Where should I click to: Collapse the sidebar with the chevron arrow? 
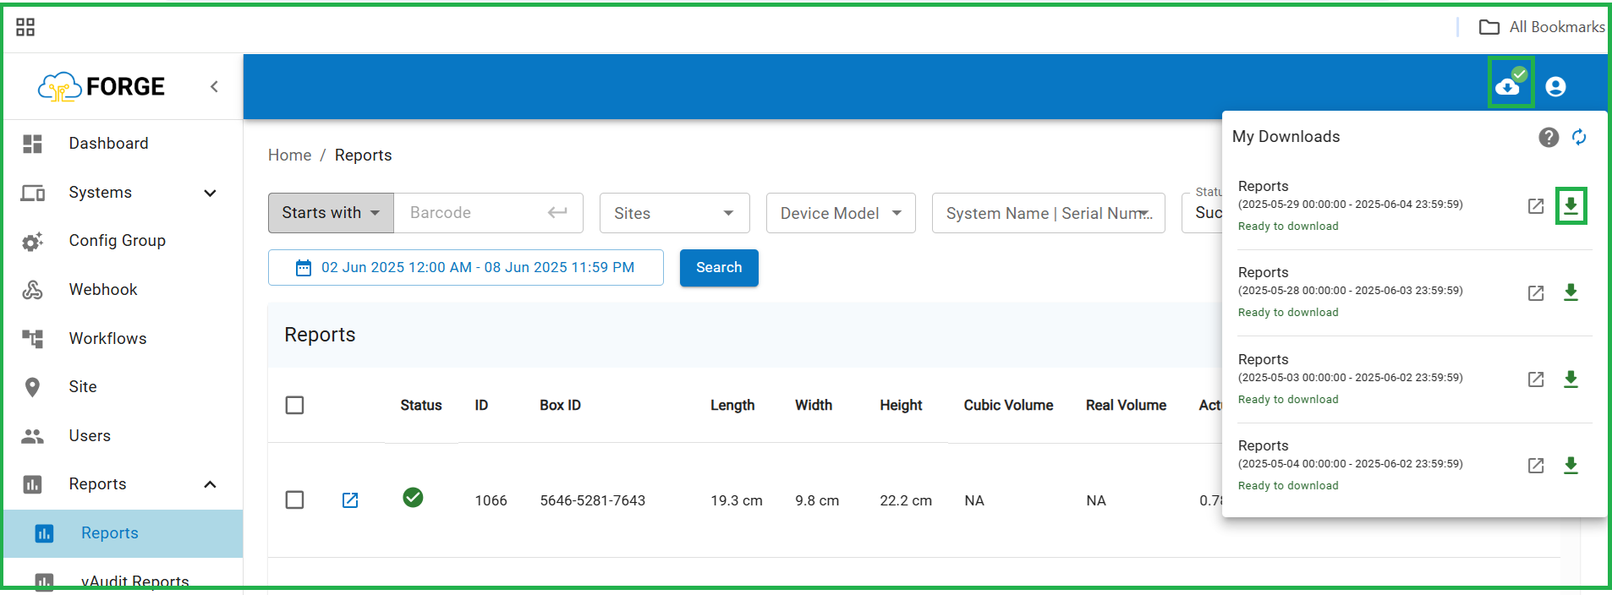[215, 86]
